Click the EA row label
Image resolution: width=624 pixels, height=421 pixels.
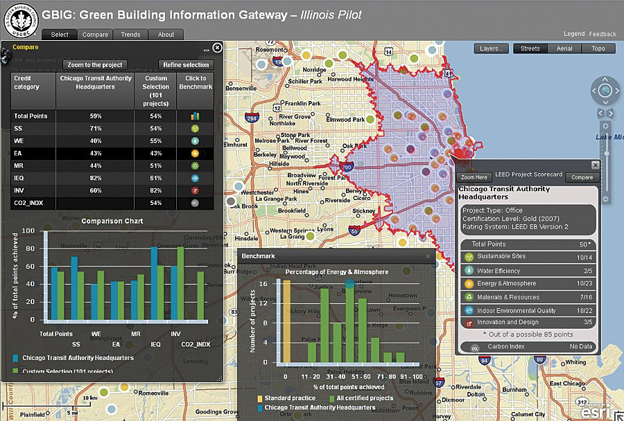click(x=18, y=153)
